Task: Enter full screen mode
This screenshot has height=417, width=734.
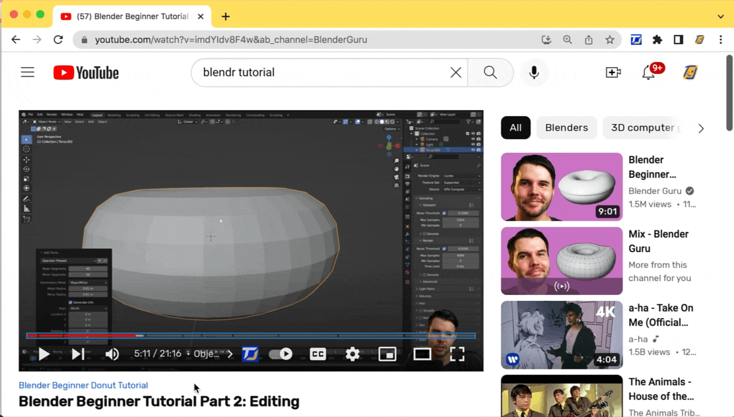Action: (457, 354)
